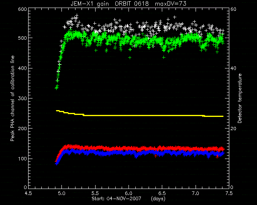Click the 40 tick label on right axis
Viewport: 257px width, 205px height.
pyautogui.click(x=233, y=68)
